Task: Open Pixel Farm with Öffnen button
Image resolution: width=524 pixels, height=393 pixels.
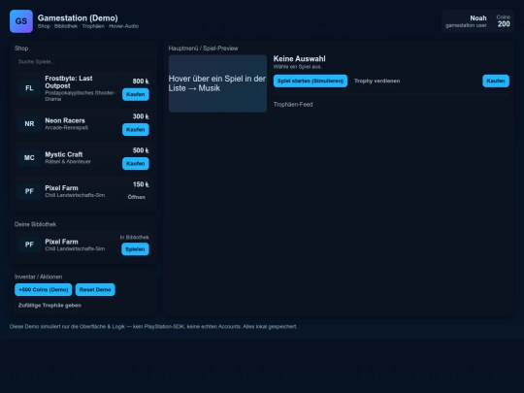Action: coord(137,197)
